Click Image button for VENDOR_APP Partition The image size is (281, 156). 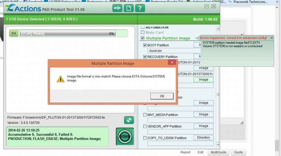(x=203, y=126)
